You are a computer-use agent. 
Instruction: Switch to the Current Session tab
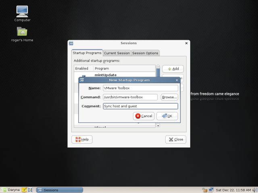click(117, 53)
